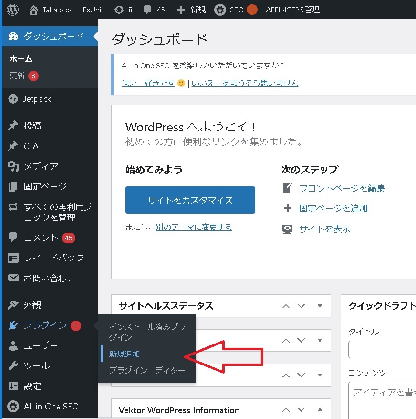Select 新規追加 in the plugin submenu
Screen dimensions: 416x419
[125, 354]
